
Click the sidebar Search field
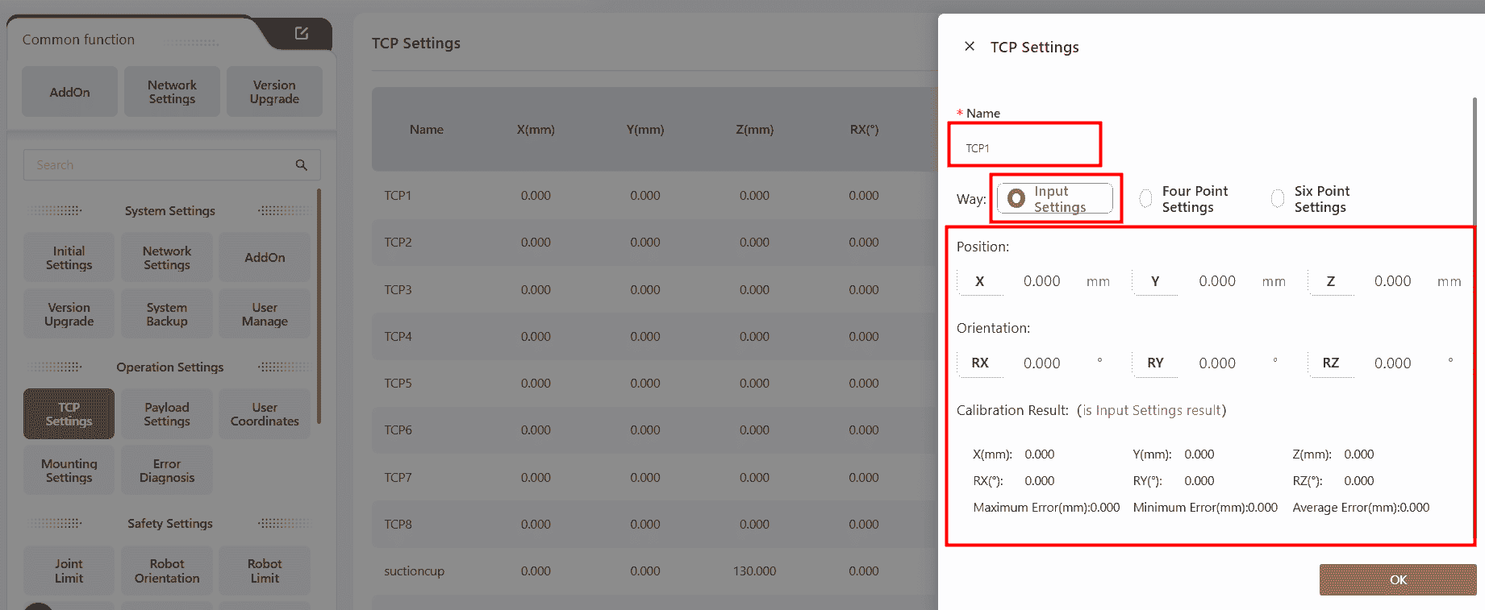(157, 165)
